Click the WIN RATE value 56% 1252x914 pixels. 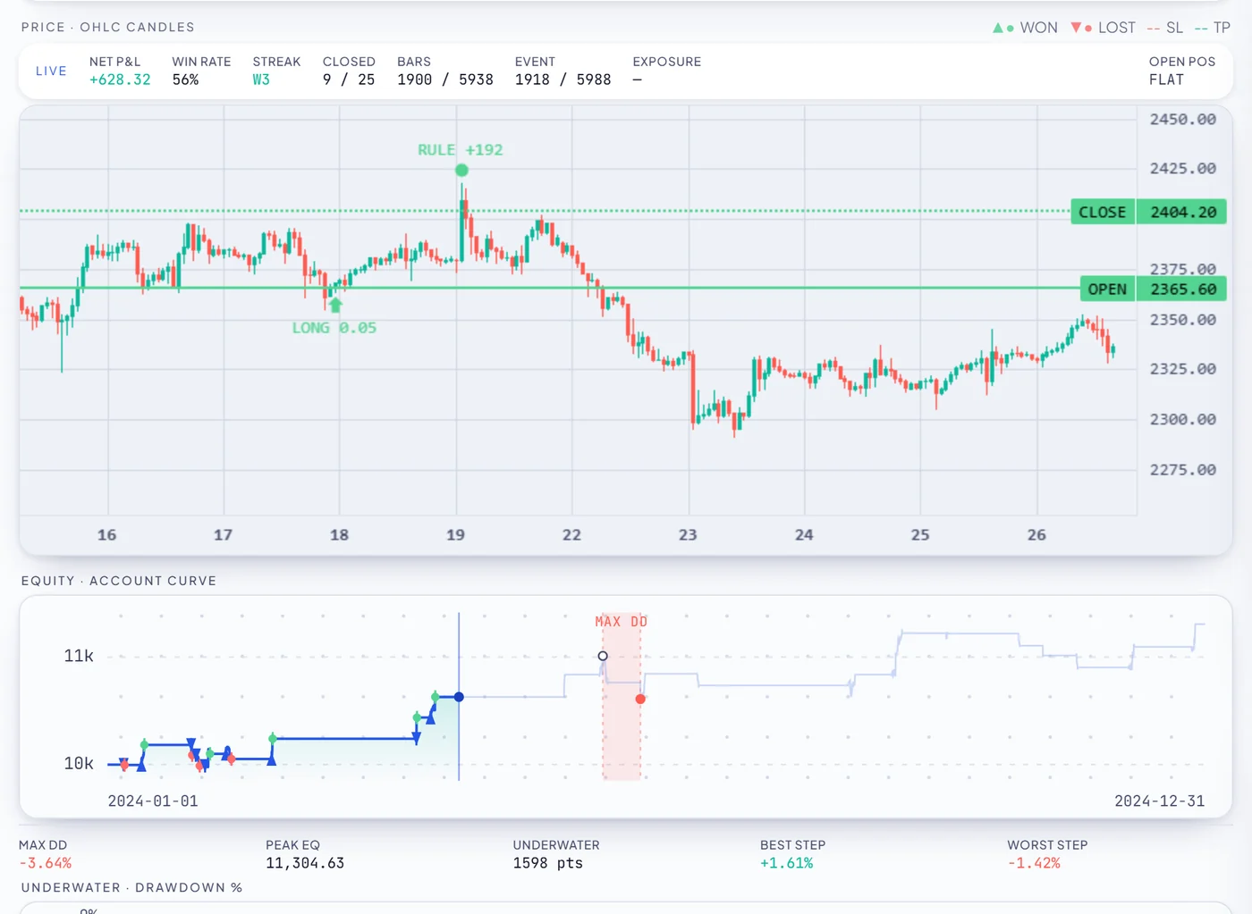[x=185, y=80]
